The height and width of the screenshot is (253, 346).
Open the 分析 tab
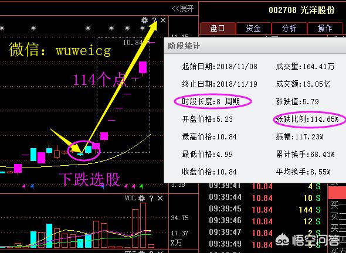pos(289,28)
